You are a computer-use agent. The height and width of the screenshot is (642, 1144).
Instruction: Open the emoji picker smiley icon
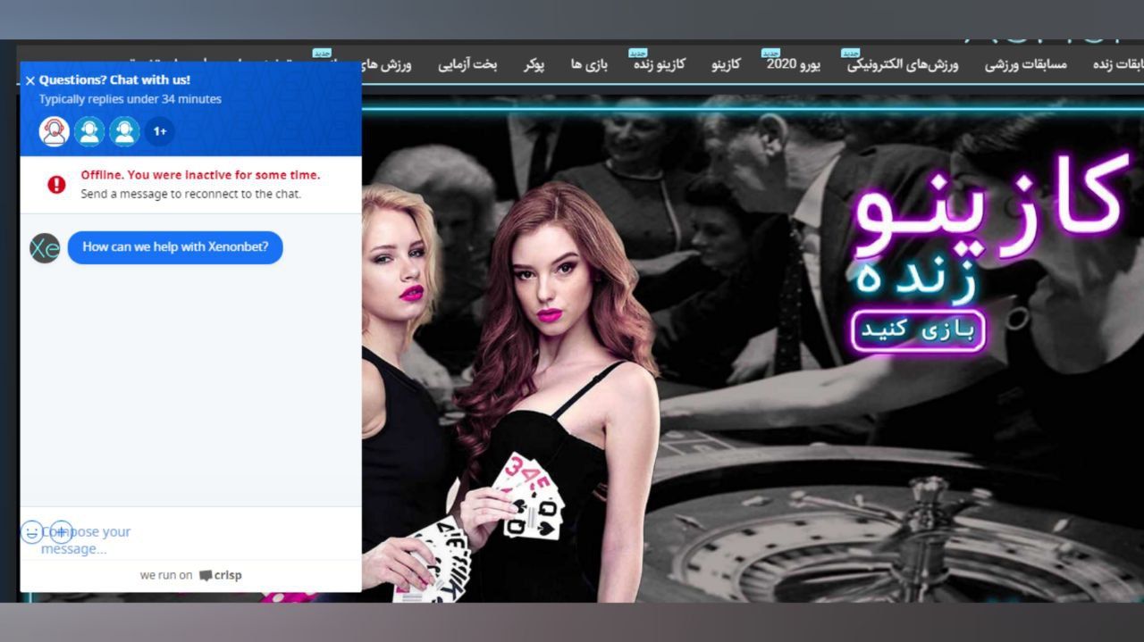(x=32, y=532)
